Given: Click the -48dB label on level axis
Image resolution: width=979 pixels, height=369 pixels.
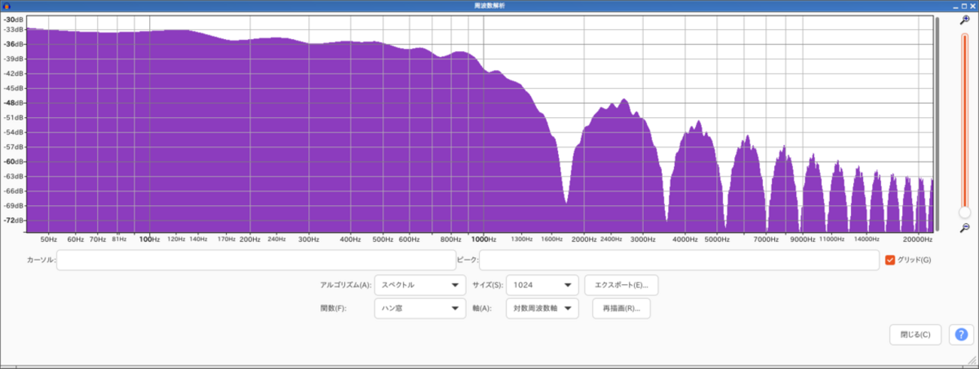Looking at the screenshot, I should point(15,103).
